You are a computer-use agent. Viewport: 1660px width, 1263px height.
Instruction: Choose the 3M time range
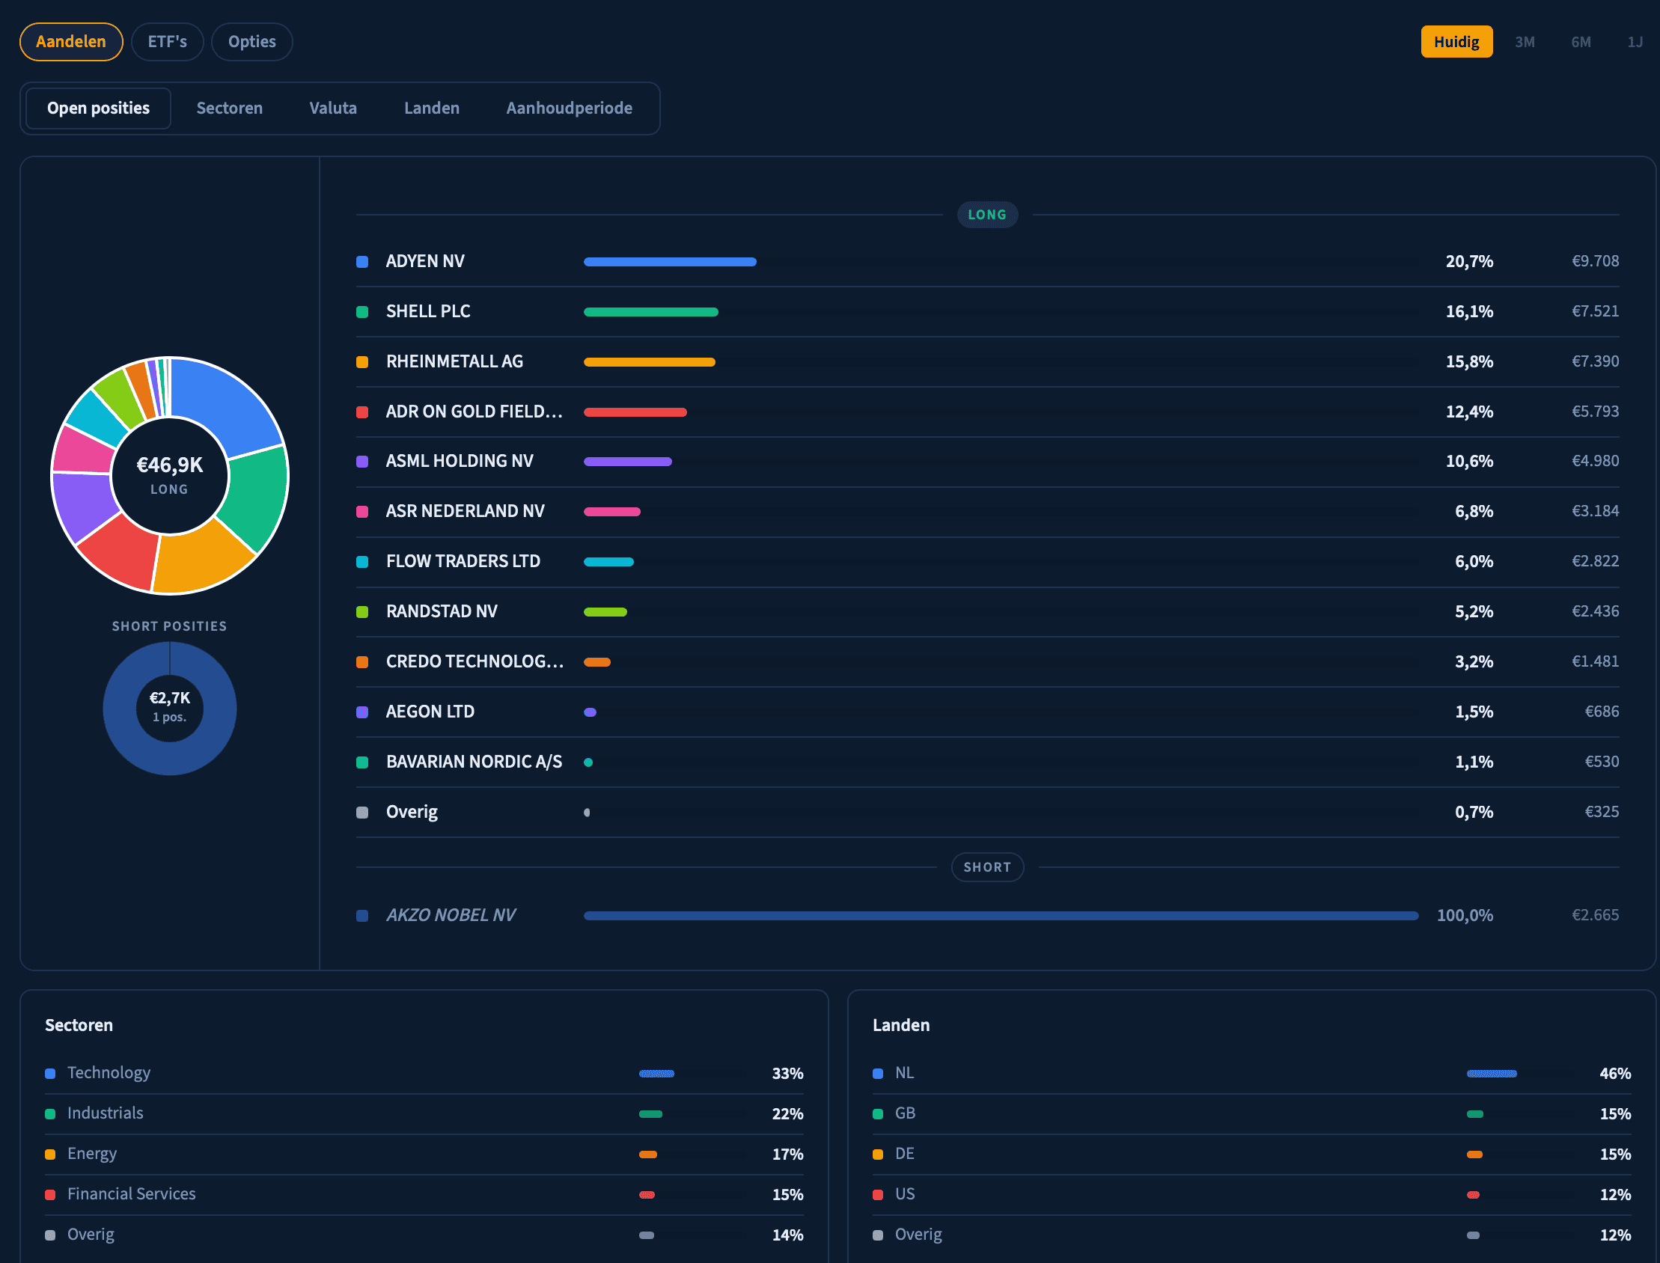(x=1524, y=41)
